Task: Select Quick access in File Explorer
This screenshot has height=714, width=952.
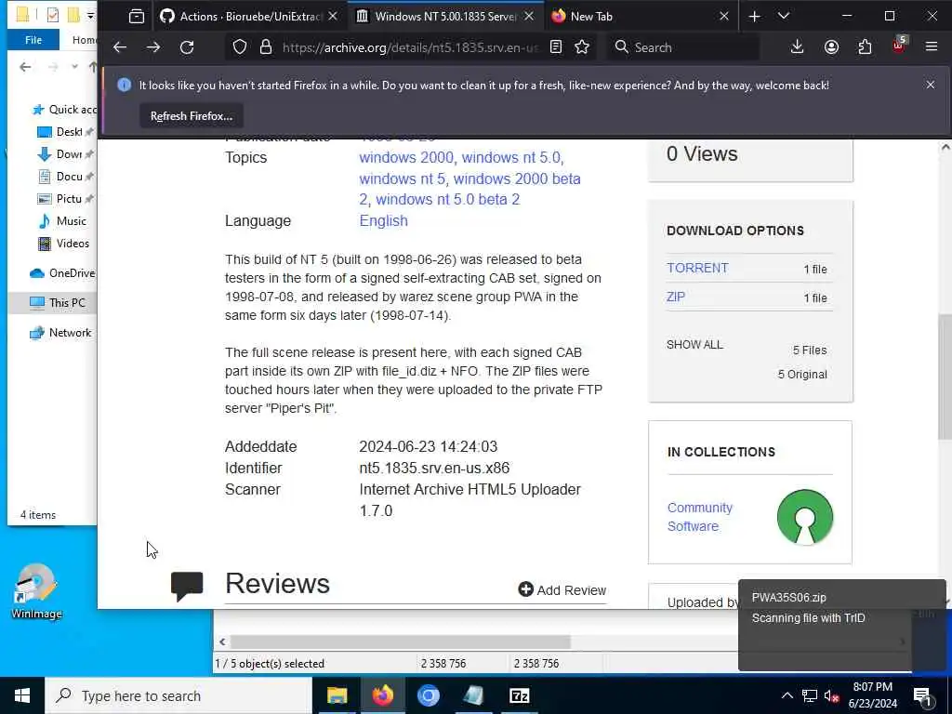Action: [x=64, y=110]
